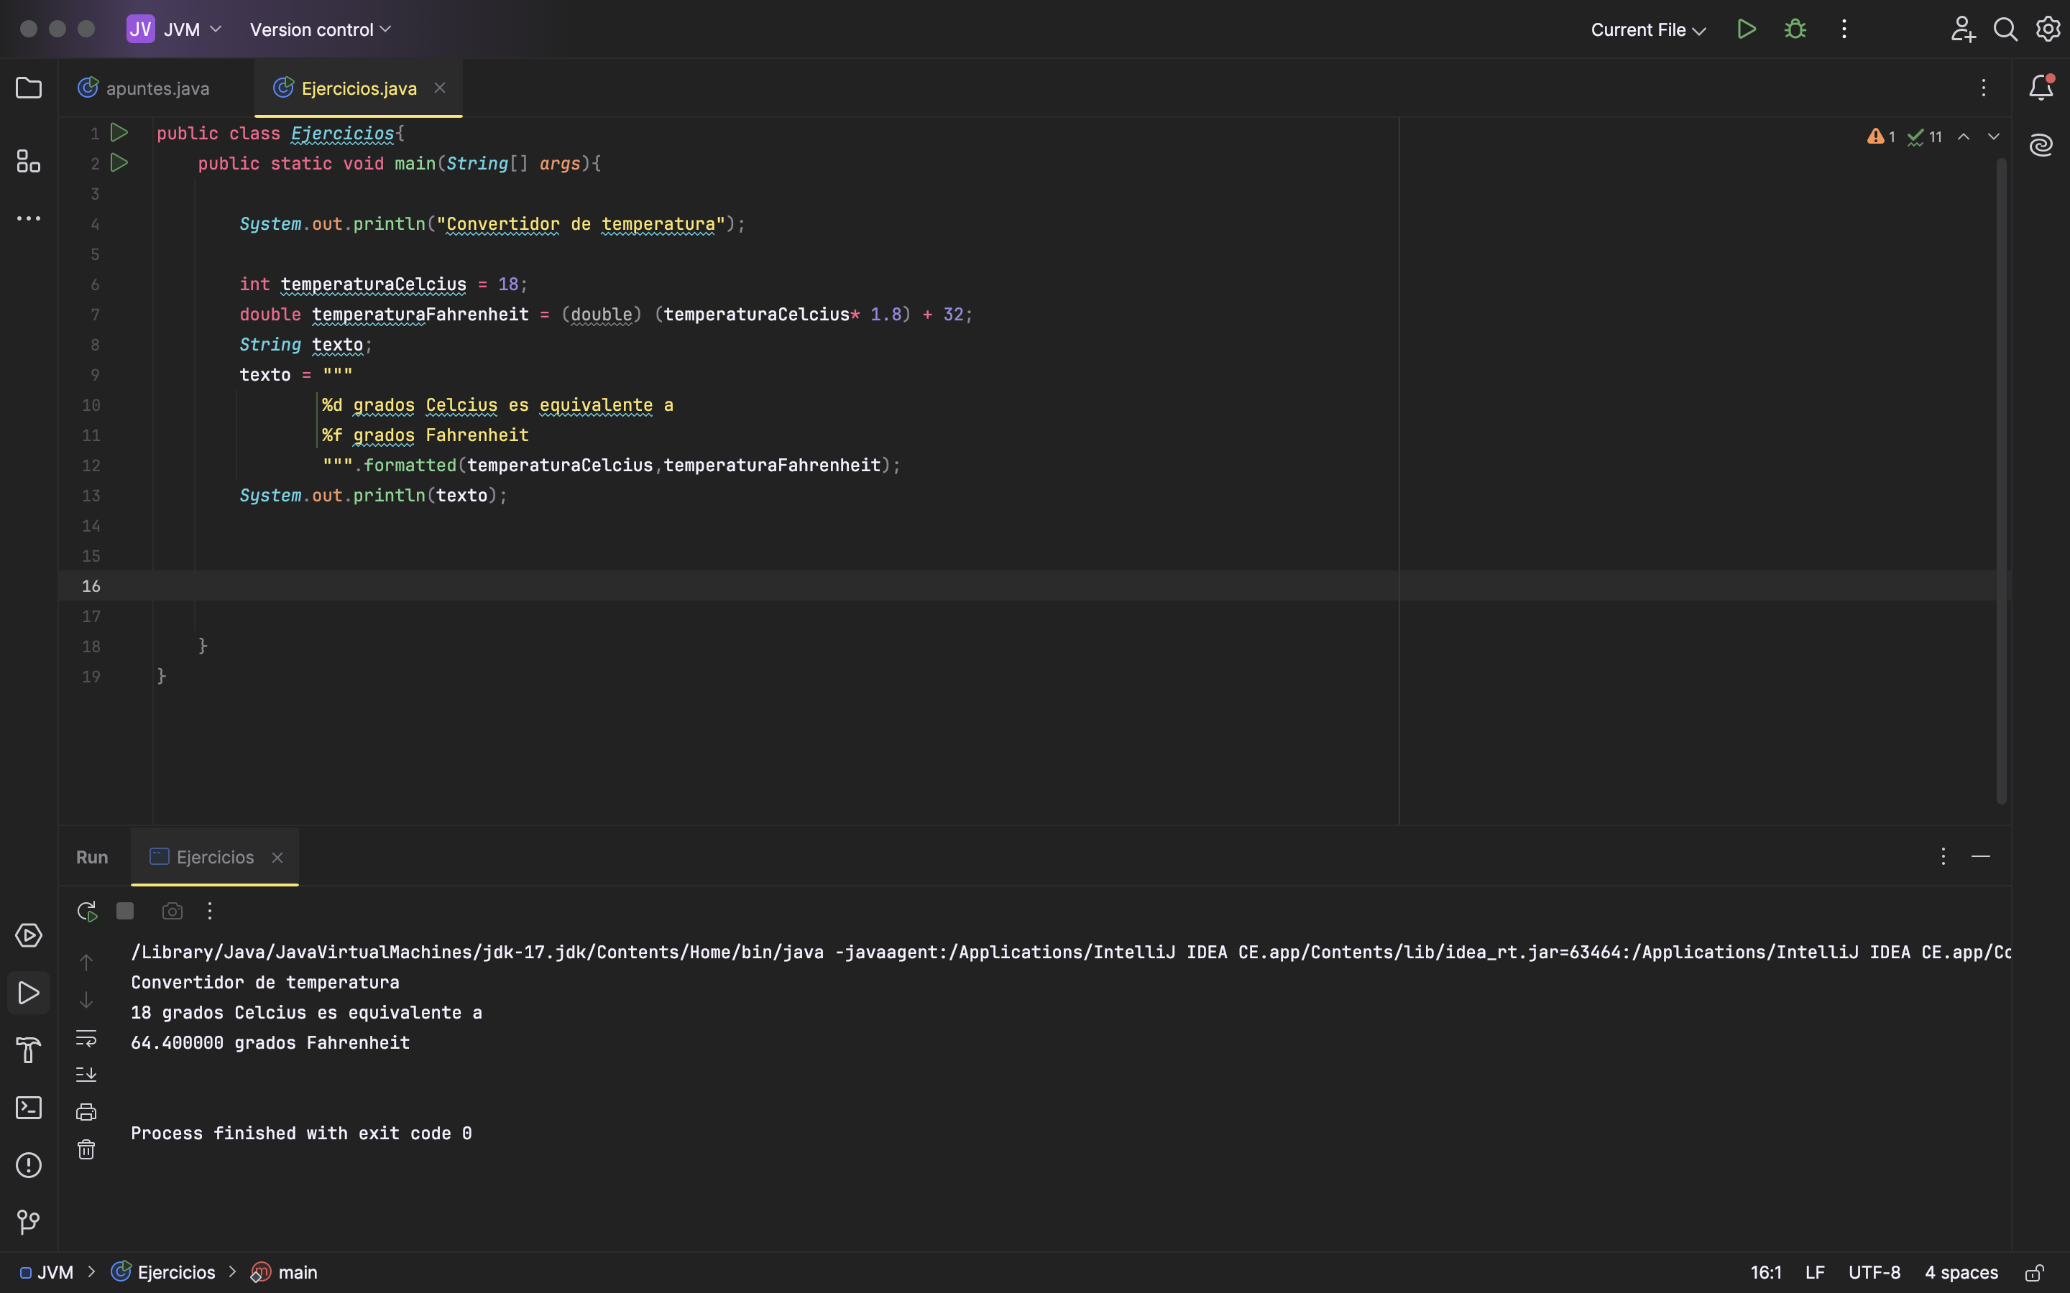The width and height of the screenshot is (2070, 1293).
Task: Click line number 7 in gutter
Action: (95, 315)
